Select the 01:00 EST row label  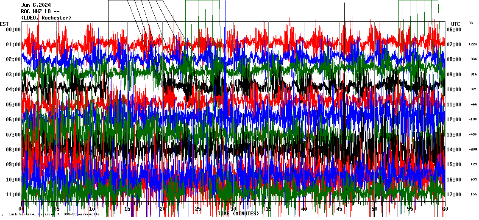coord(13,45)
